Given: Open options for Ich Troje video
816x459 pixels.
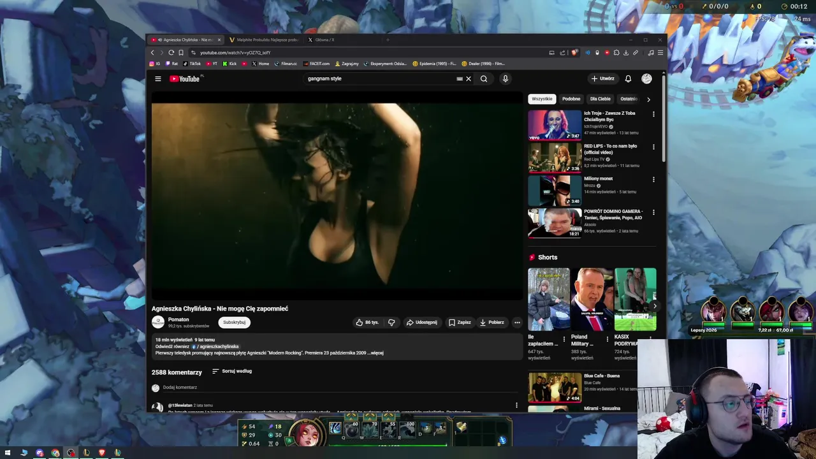Looking at the screenshot, I should (x=653, y=114).
